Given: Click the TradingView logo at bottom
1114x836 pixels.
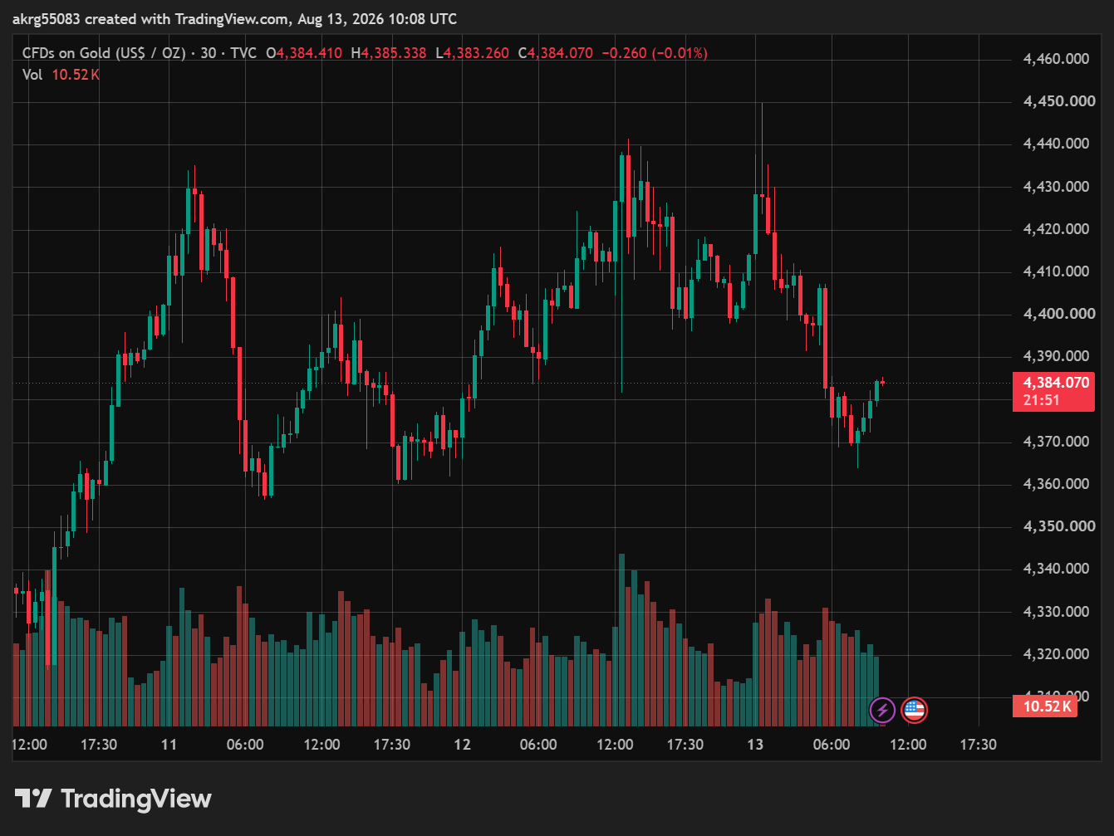Looking at the screenshot, I should [113, 799].
